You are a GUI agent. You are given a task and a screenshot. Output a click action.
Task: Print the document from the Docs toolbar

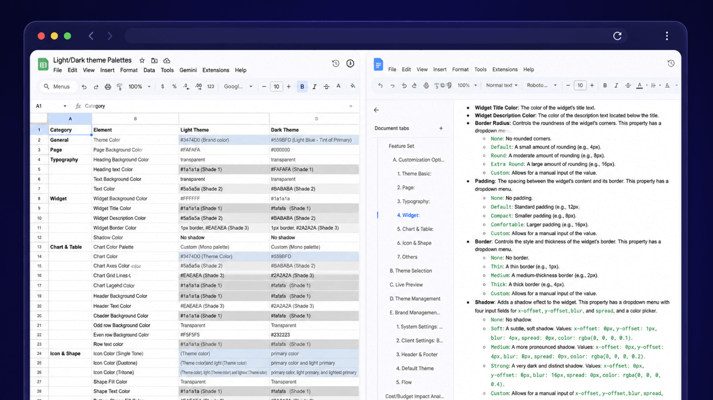point(426,86)
